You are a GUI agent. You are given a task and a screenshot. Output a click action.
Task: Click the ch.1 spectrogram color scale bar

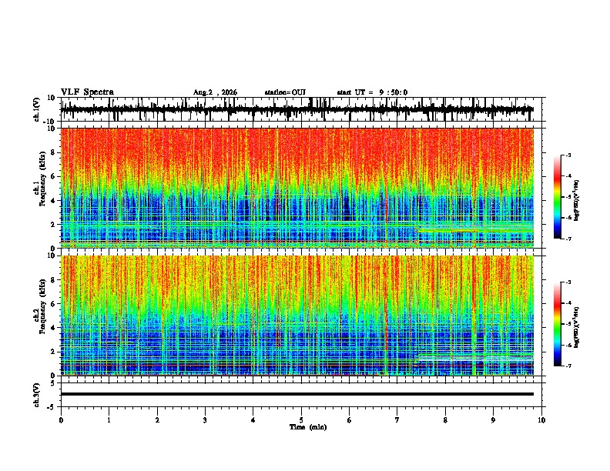557,197
